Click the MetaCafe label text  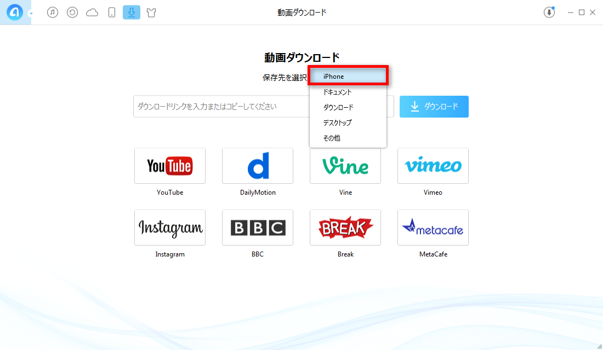click(x=434, y=254)
